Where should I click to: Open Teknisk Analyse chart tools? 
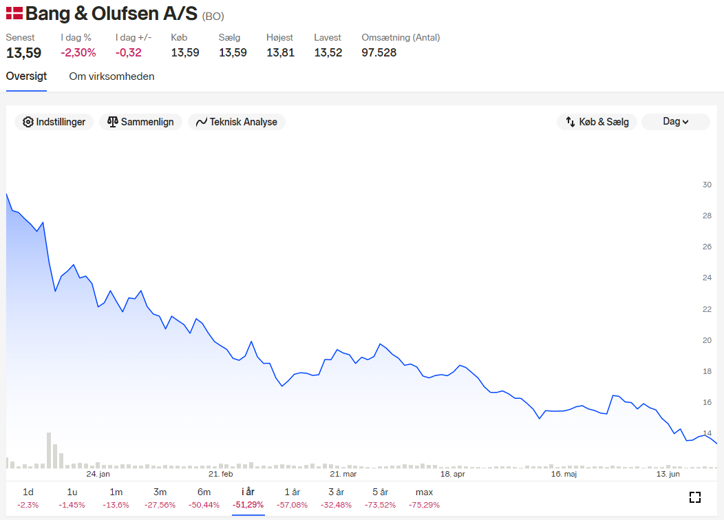[x=237, y=122]
